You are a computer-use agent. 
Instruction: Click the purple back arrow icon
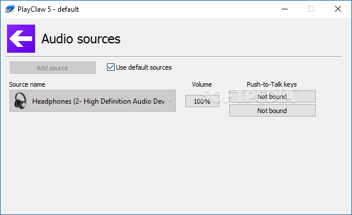tap(21, 39)
